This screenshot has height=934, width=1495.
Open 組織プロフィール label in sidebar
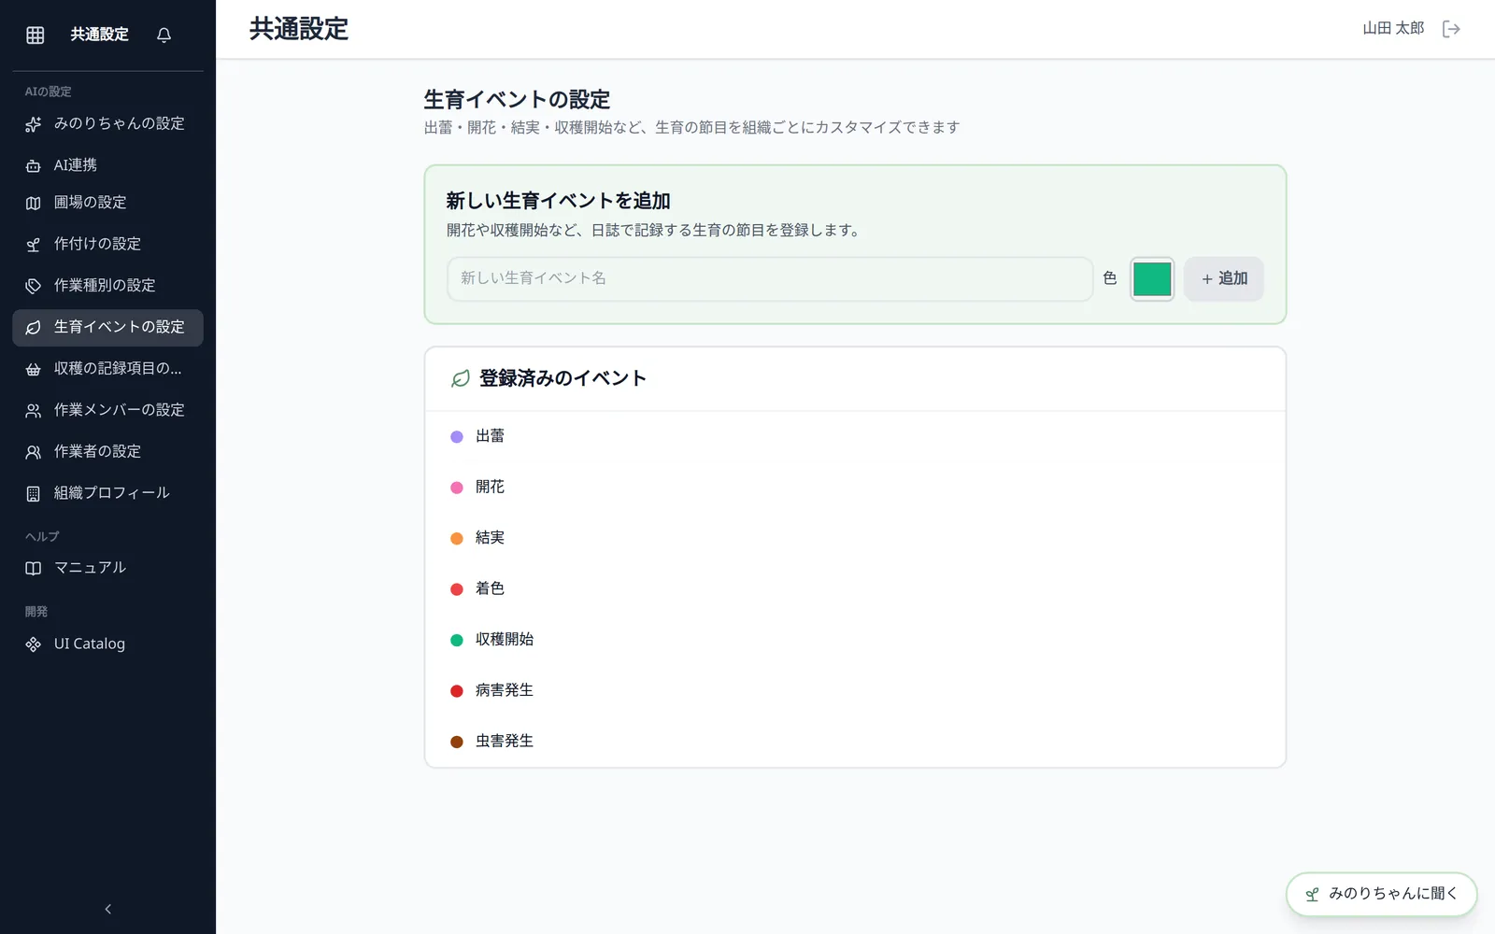(x=112, y=492)
